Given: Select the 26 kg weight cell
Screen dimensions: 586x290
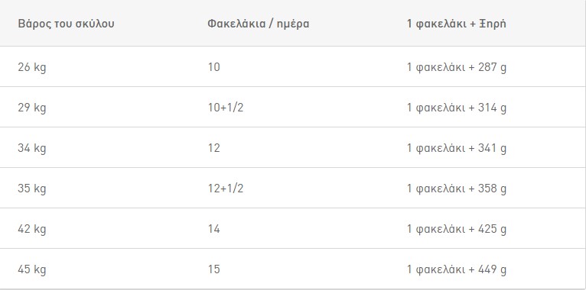Looking at the screenshot, I should [x=32, y=67].
